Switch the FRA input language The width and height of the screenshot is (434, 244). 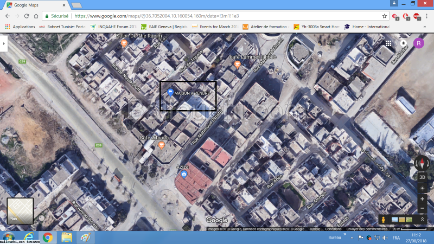[396, 238]
